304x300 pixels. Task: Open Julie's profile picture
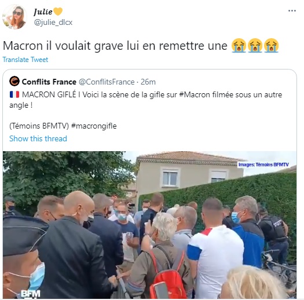14,17
